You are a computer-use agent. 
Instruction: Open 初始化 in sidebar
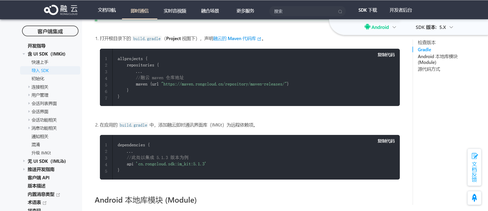pos(38,79)
